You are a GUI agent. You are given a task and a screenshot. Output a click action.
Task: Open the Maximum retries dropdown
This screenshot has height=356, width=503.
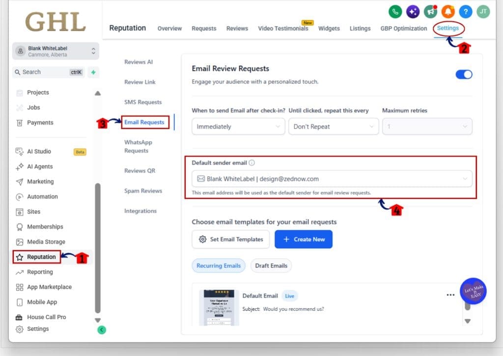(x=427, y=126)
